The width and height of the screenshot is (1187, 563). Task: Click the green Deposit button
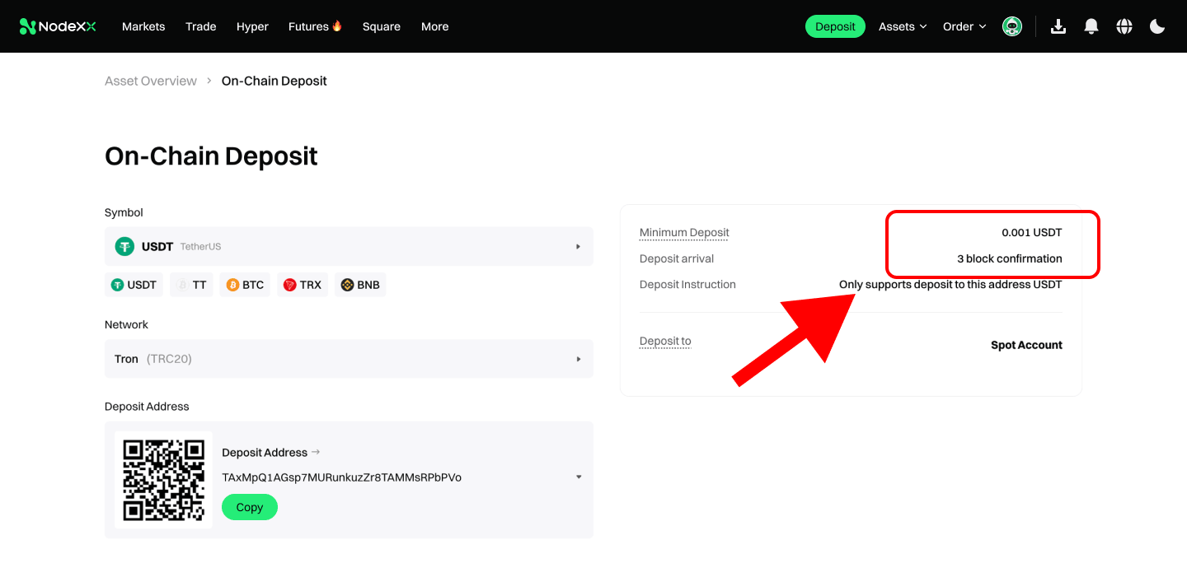pyautogui.click(x=835, y=26)
